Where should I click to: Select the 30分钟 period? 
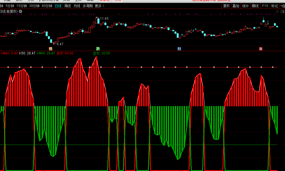tap(34, 6)
